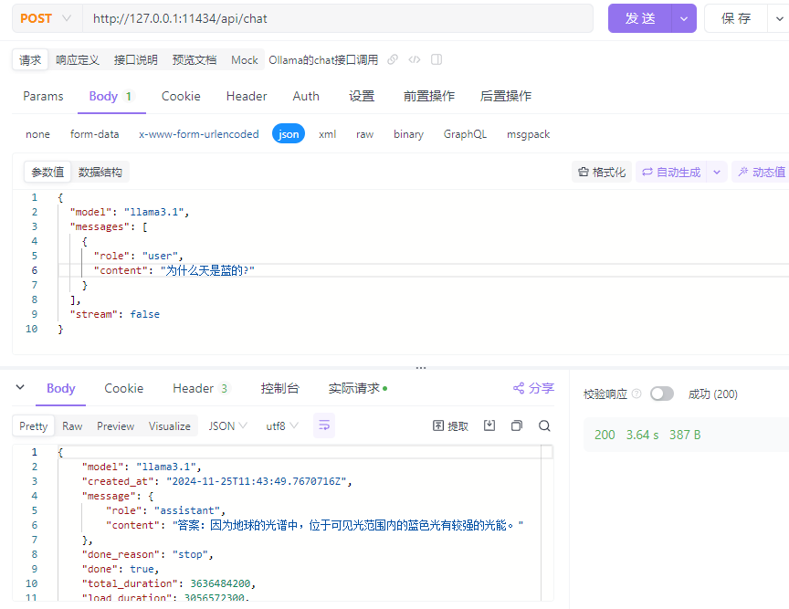
Task: Download the response body
Action: [x=489, y=425]
